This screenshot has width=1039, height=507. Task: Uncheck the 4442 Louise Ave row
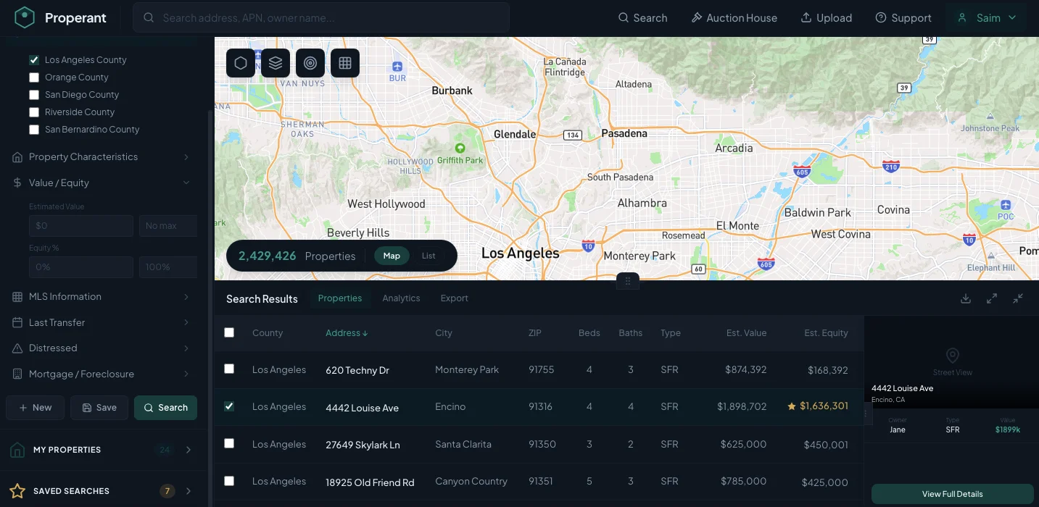click(x=229, y=406)
